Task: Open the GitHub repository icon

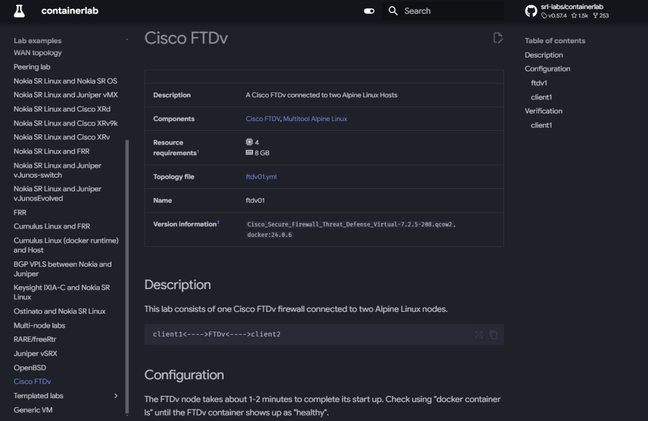Action: coord(531,11)
